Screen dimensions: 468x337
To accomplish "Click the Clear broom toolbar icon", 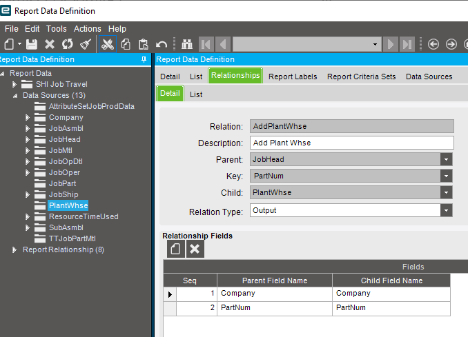I will (x=86, y=44).
